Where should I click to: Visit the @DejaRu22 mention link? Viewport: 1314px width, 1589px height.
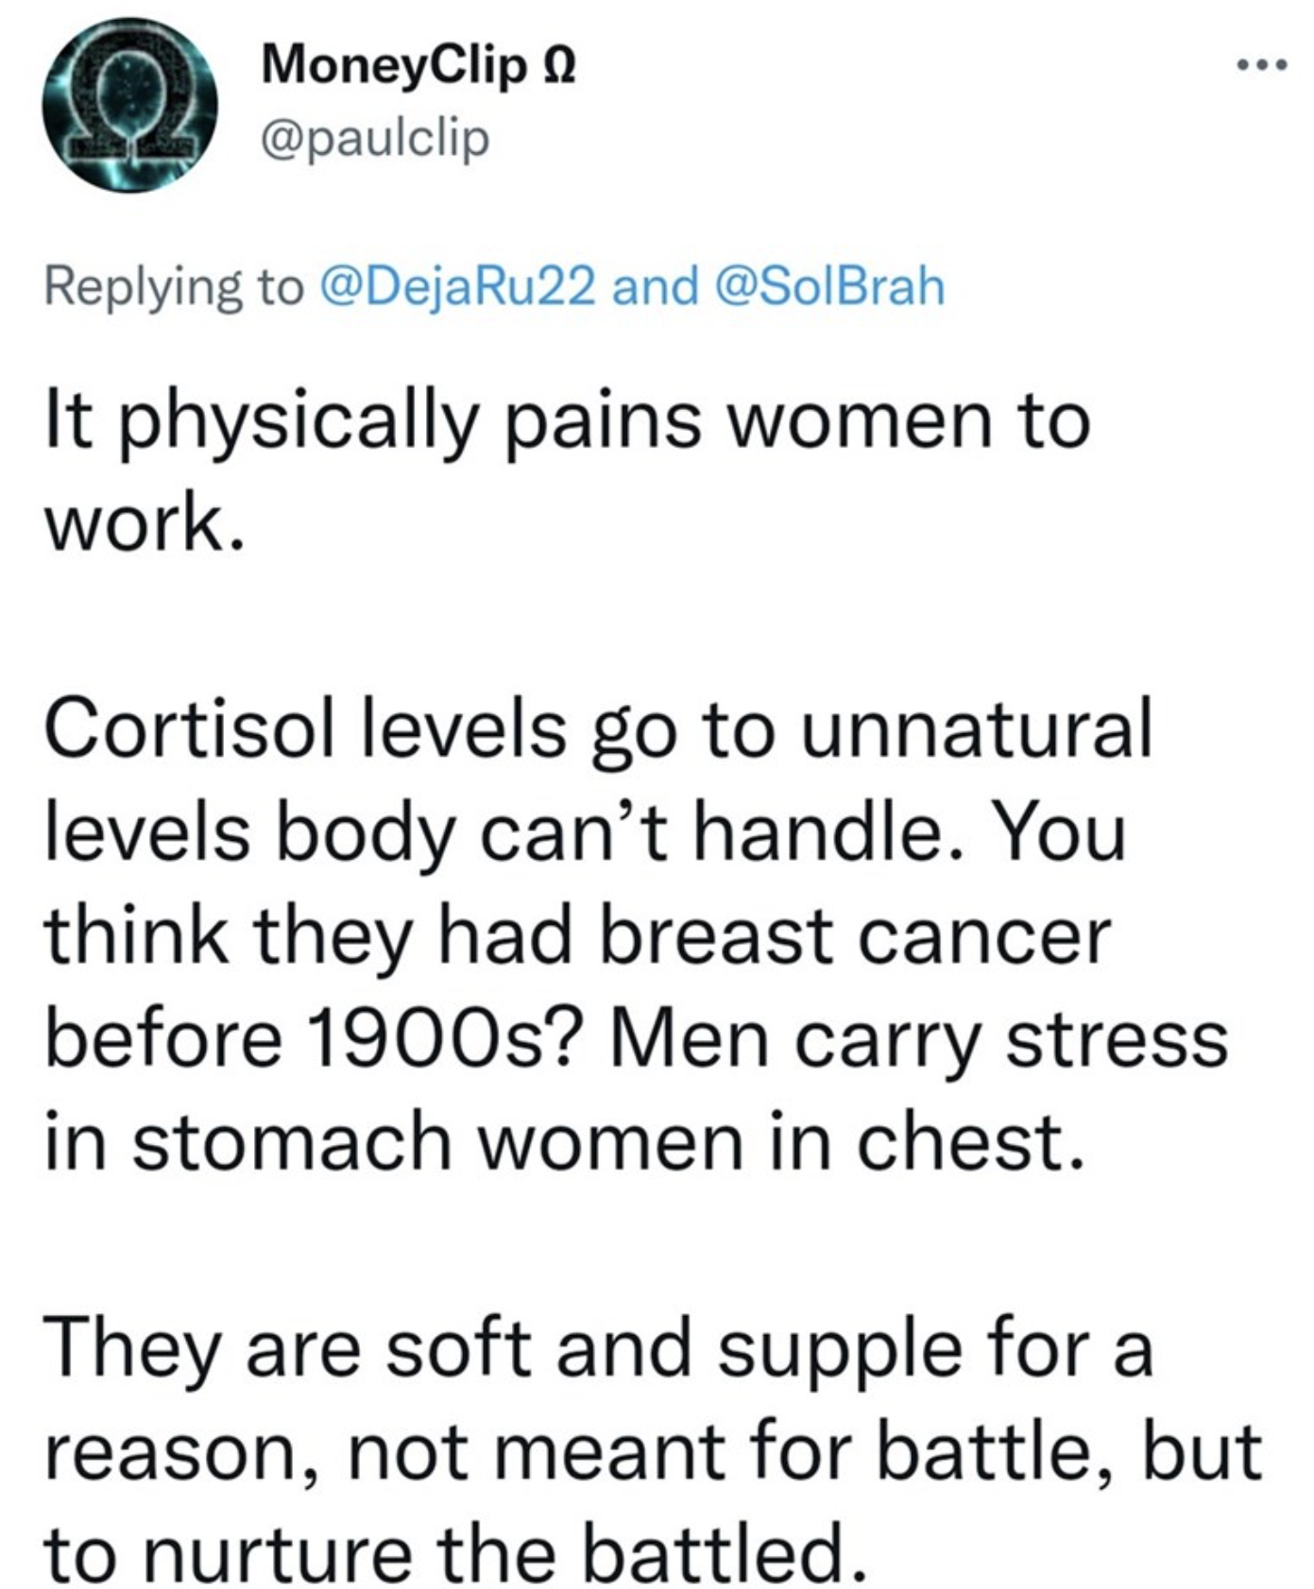pyautogui.click(x=459, y=285)
